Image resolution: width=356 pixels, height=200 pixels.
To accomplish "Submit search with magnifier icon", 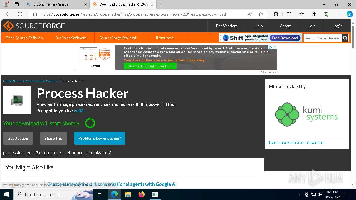I will click(345, 38).
